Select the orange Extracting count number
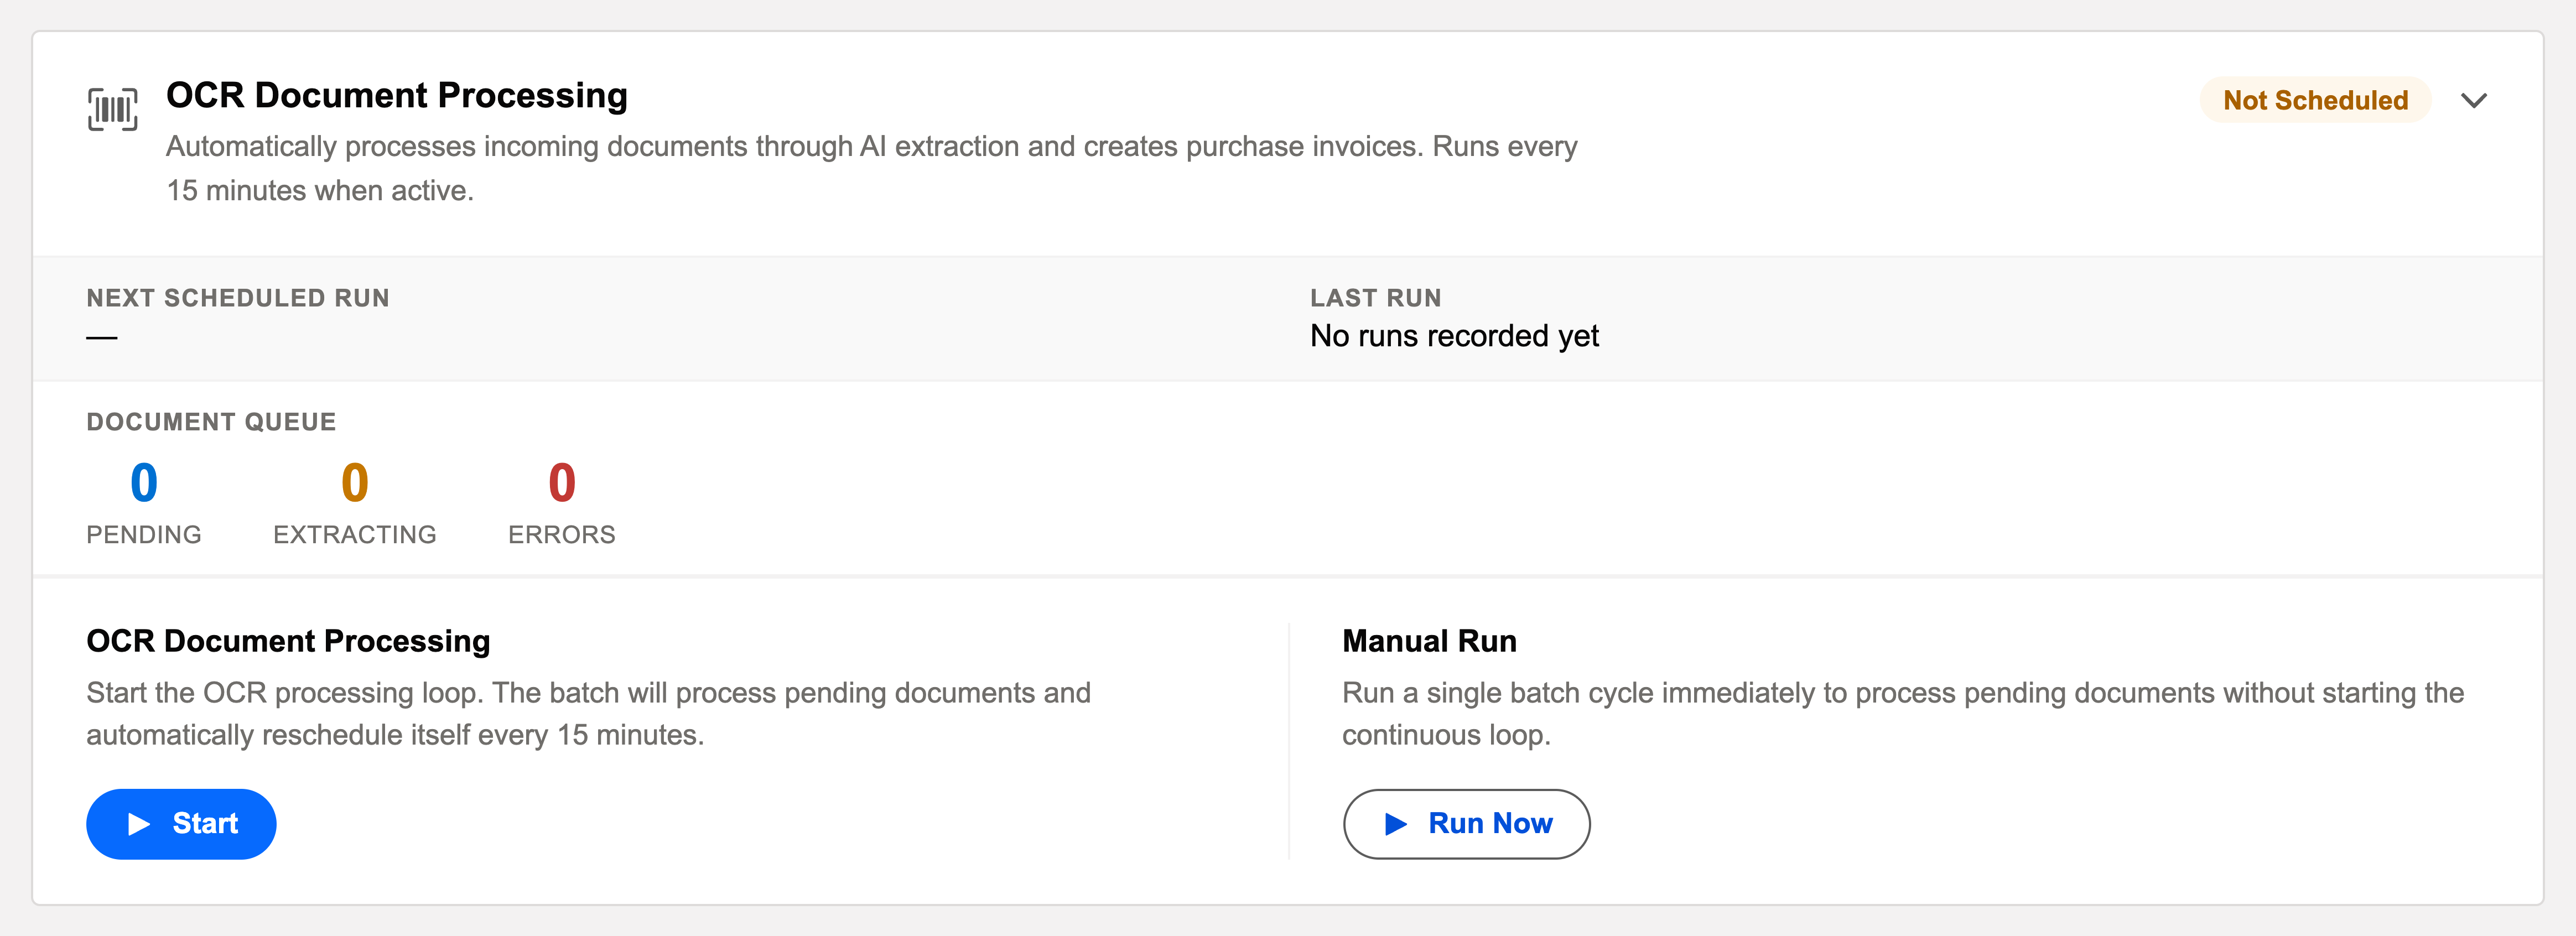This screenshot has width=2576, height=936. point(355,482)
